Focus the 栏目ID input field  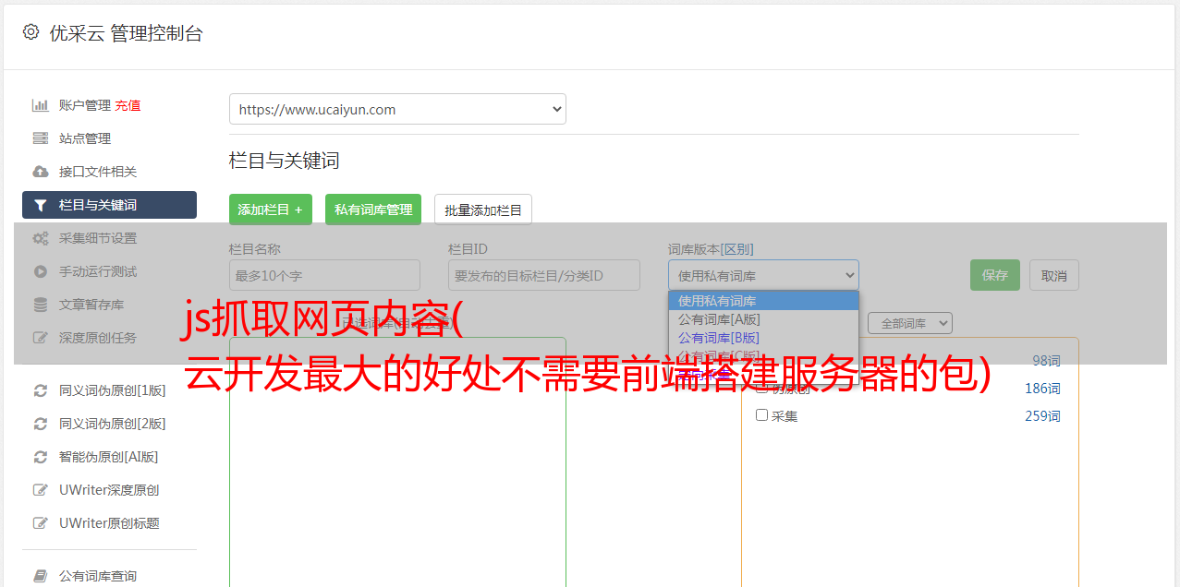click(544, 275)
